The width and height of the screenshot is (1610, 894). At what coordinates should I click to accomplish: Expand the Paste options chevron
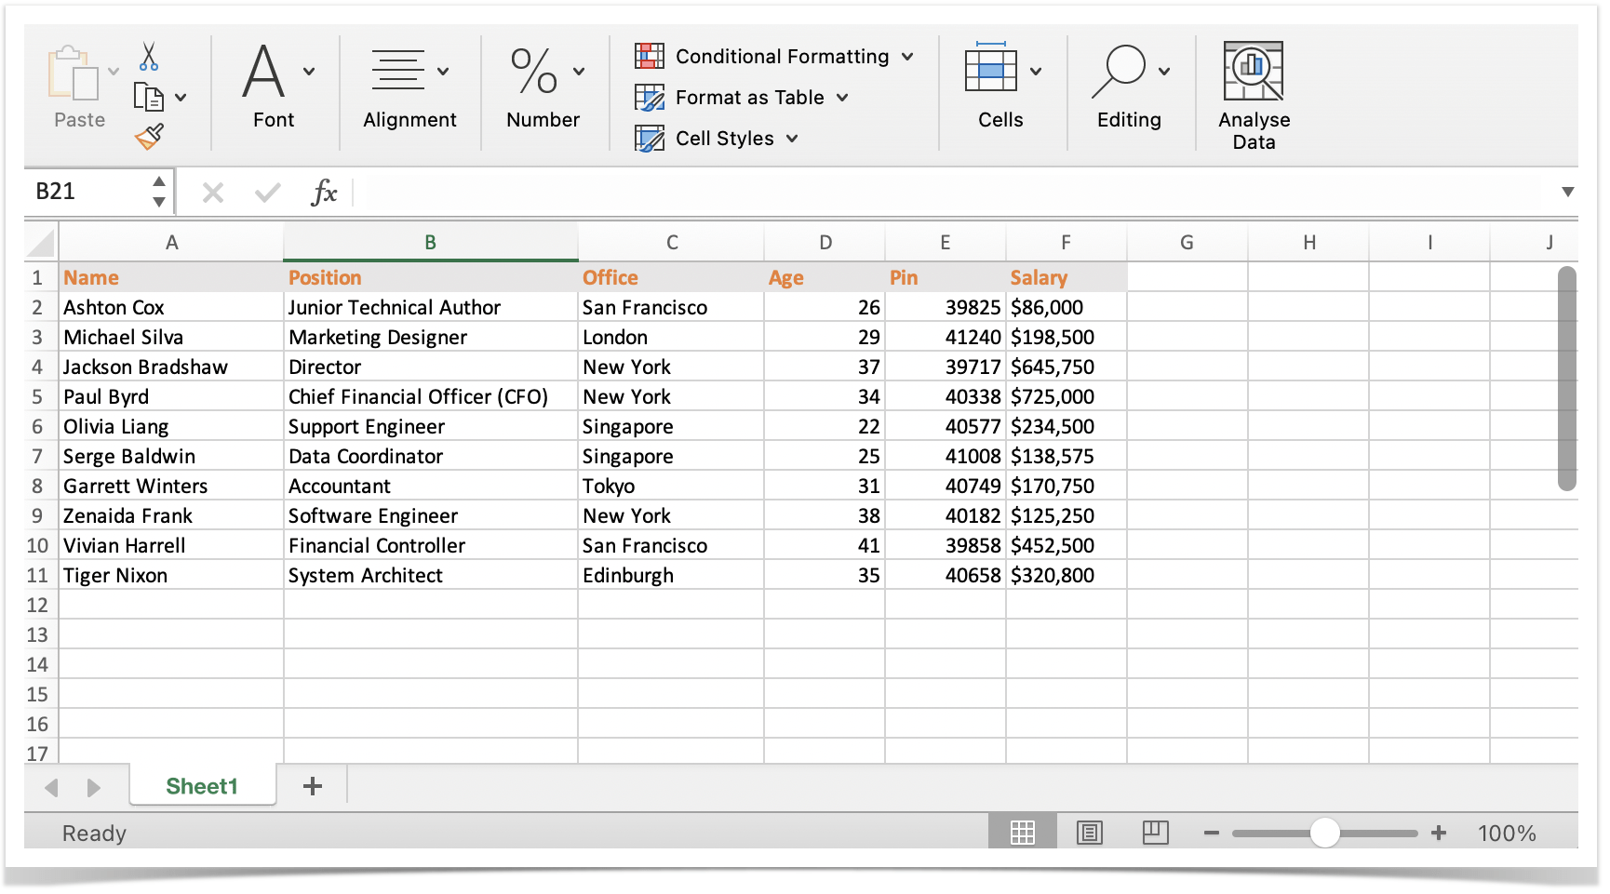pyautogui.click(x=113, y=72)
